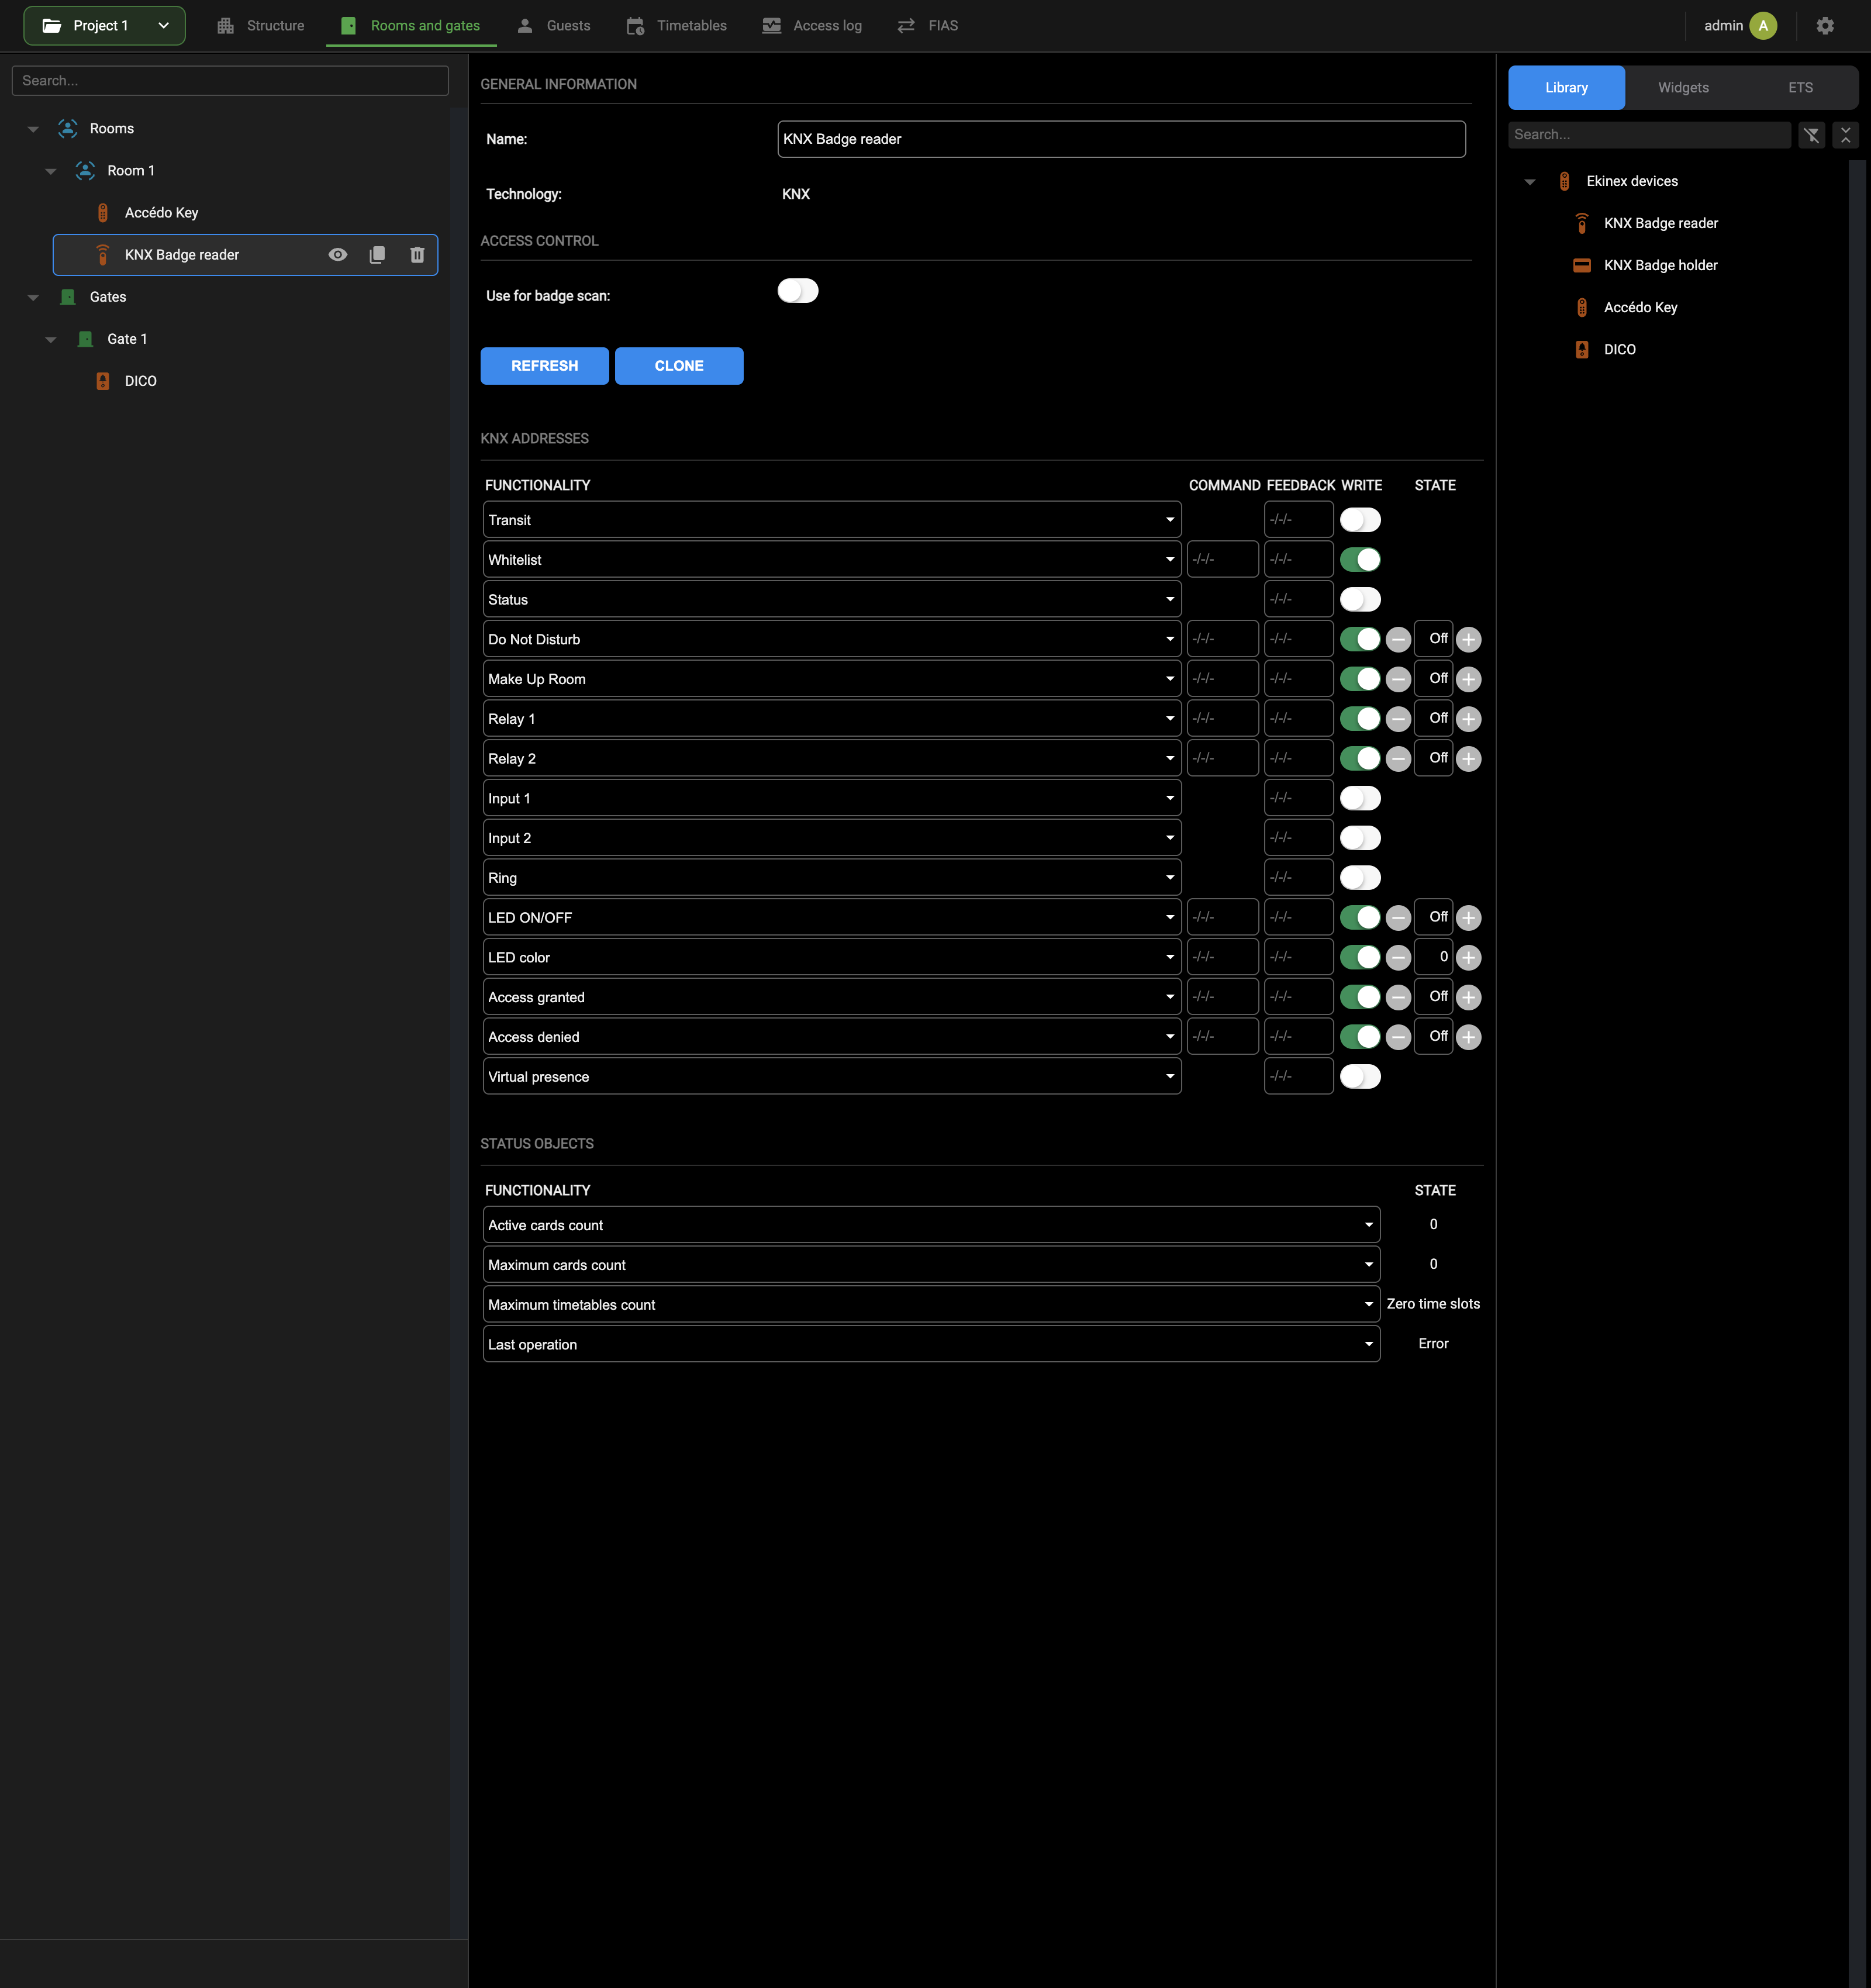This screenshot has height=1988, width=1871.
Task: Open the Guests tab
Action: click(x=554, y=26)
